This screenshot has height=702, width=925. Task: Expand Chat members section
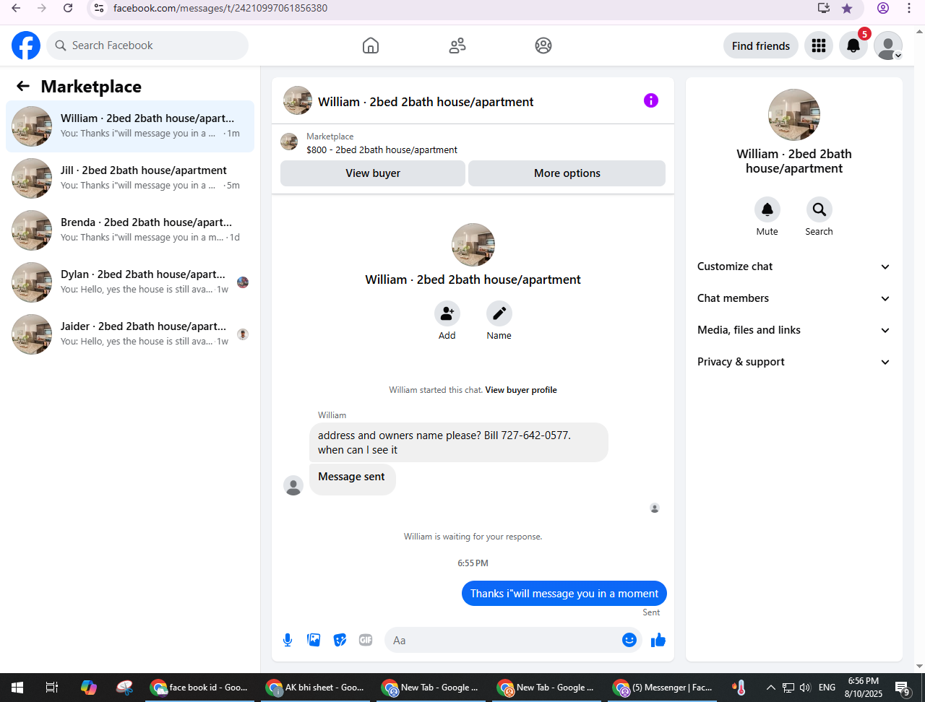pyautogui.click(x=794, y=298)
